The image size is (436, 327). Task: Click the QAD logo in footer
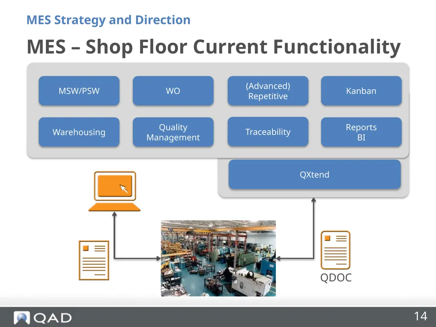[43, 318]
